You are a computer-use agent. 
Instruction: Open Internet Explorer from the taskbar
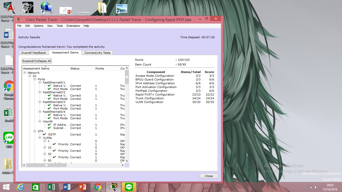click(x=20, y=187)
